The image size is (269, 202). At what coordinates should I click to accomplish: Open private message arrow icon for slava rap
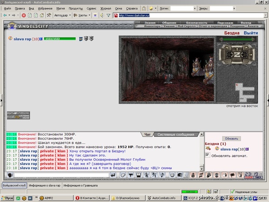[208, 148]
